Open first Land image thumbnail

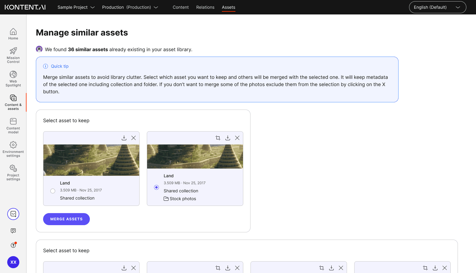pyautogui.click(x=91, y=160)
